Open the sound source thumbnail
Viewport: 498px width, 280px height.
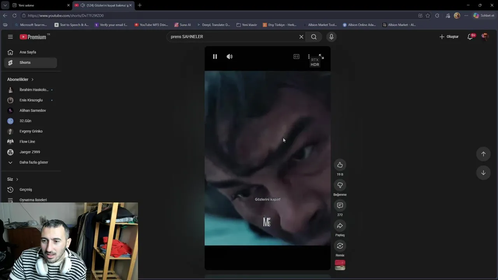[340, 265]
